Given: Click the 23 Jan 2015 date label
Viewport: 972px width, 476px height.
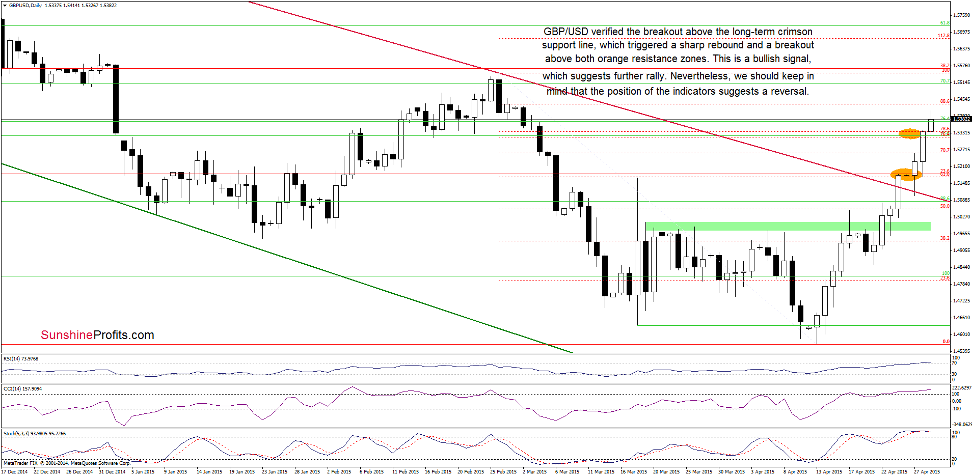Looking at the screenshot, I should click(x=275, y=472).
